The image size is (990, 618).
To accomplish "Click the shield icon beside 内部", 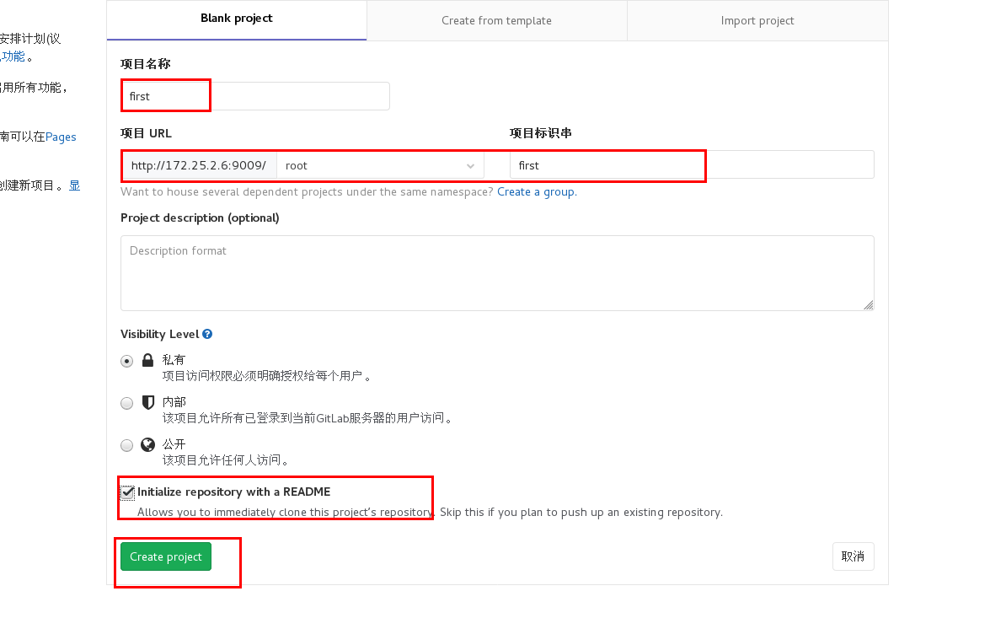I will pos(147,402).
